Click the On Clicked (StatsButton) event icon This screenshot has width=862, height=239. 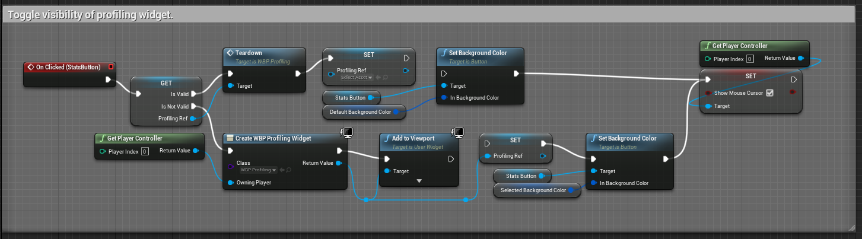click(31, 67)
